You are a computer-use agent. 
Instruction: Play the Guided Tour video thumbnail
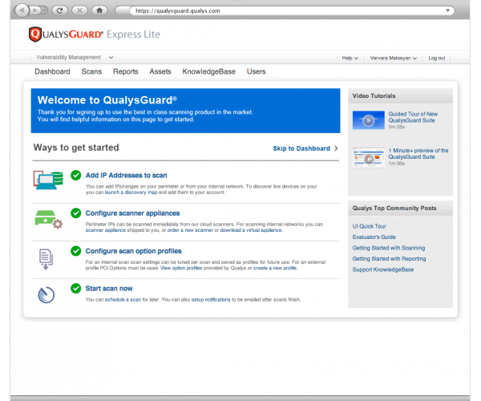click(x=369, y=120)
